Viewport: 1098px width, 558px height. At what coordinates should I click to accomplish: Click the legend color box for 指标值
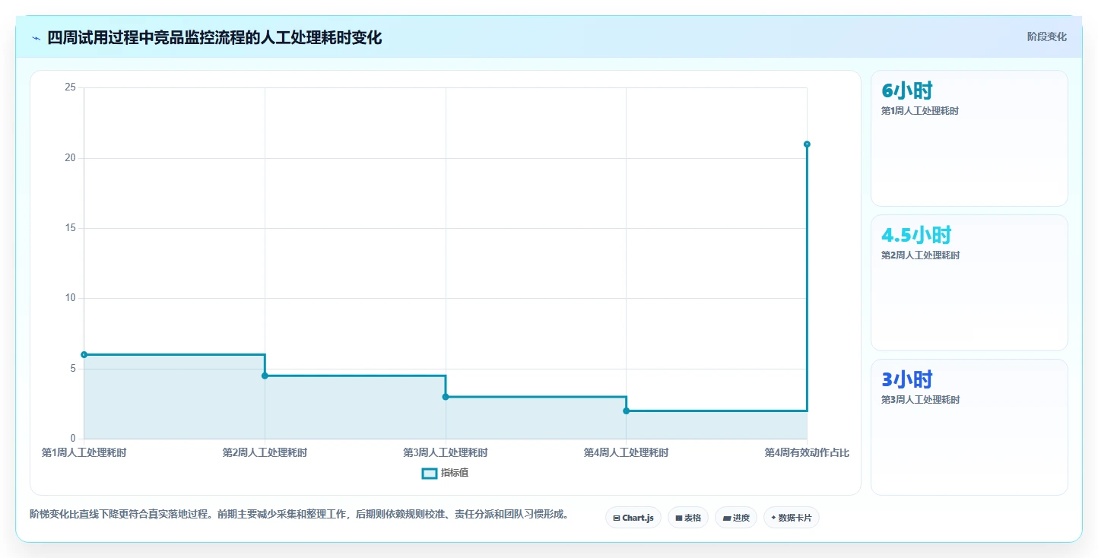click(x=430, y=473)
